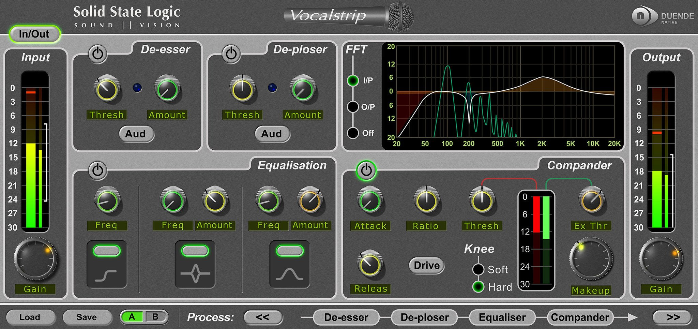This screenshot has height=329, width=698.
Task: Click the notch filter shape icon
Action: tap(195, 274)
